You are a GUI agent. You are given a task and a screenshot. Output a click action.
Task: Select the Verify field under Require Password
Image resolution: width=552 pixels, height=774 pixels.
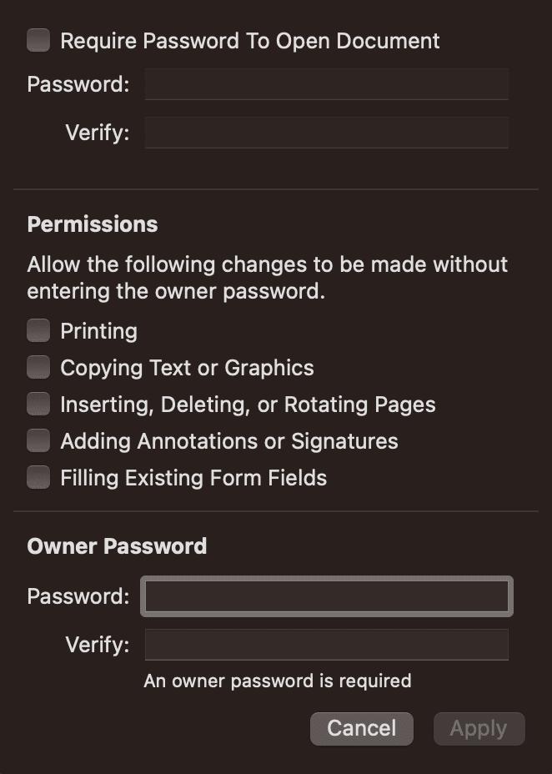(x=326, y=132)
